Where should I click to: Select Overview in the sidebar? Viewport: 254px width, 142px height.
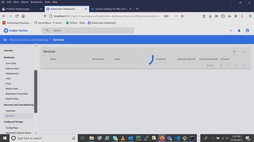coord(8,50)
